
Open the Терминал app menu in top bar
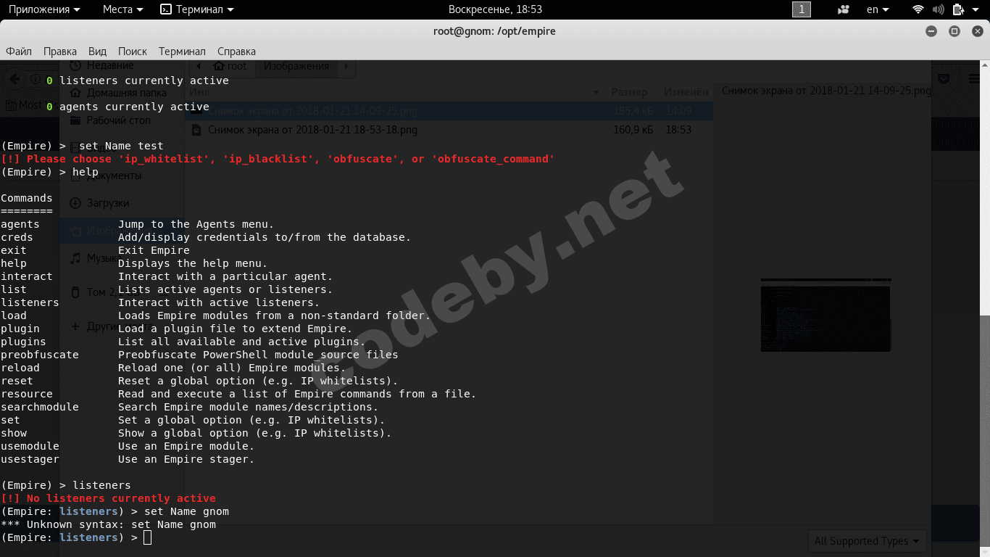click(x=197, y=9)
